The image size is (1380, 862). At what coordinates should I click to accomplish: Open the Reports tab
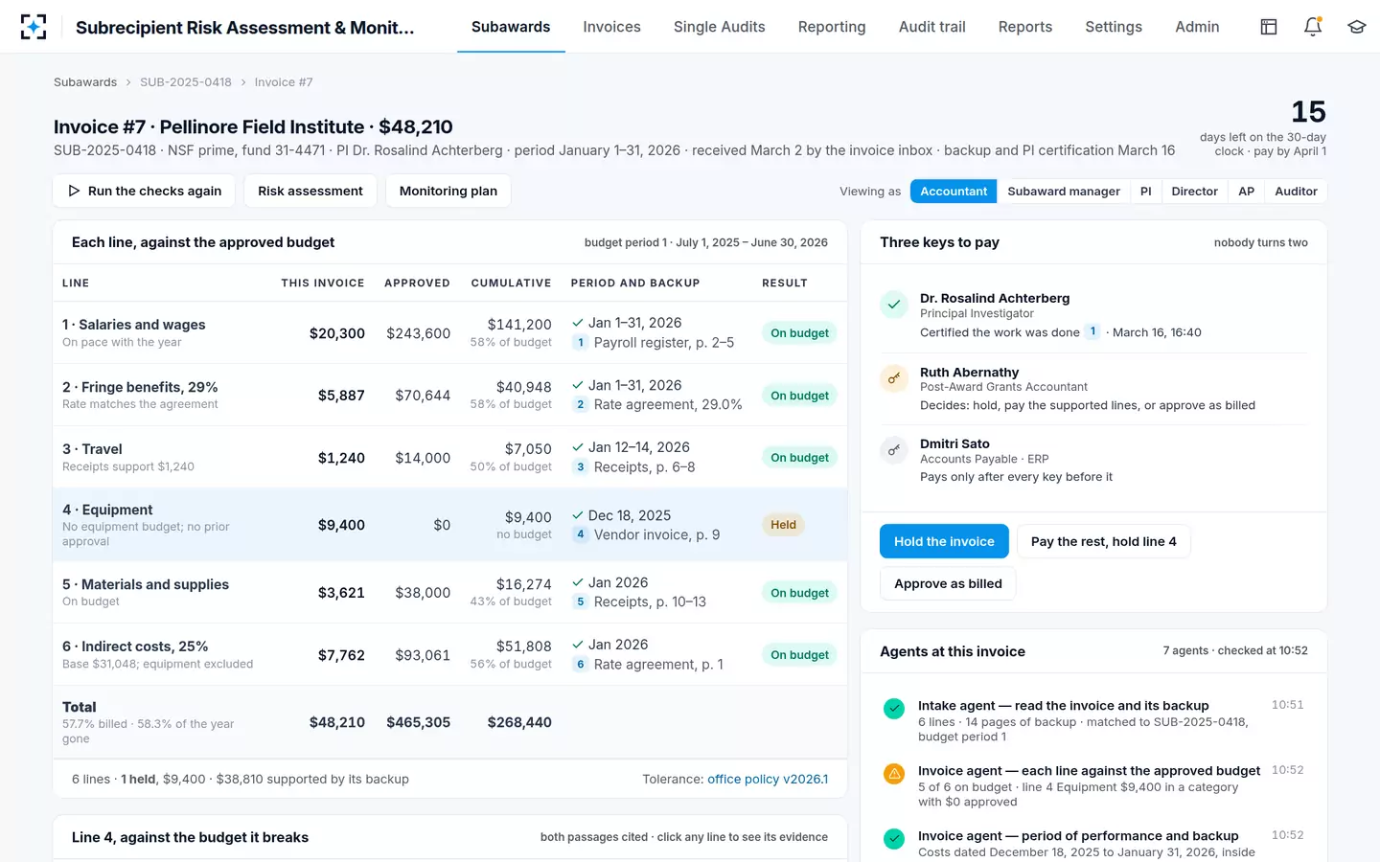coord(1025,27)
